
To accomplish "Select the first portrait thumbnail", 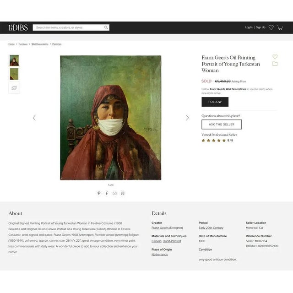I will tap(14, 60).
